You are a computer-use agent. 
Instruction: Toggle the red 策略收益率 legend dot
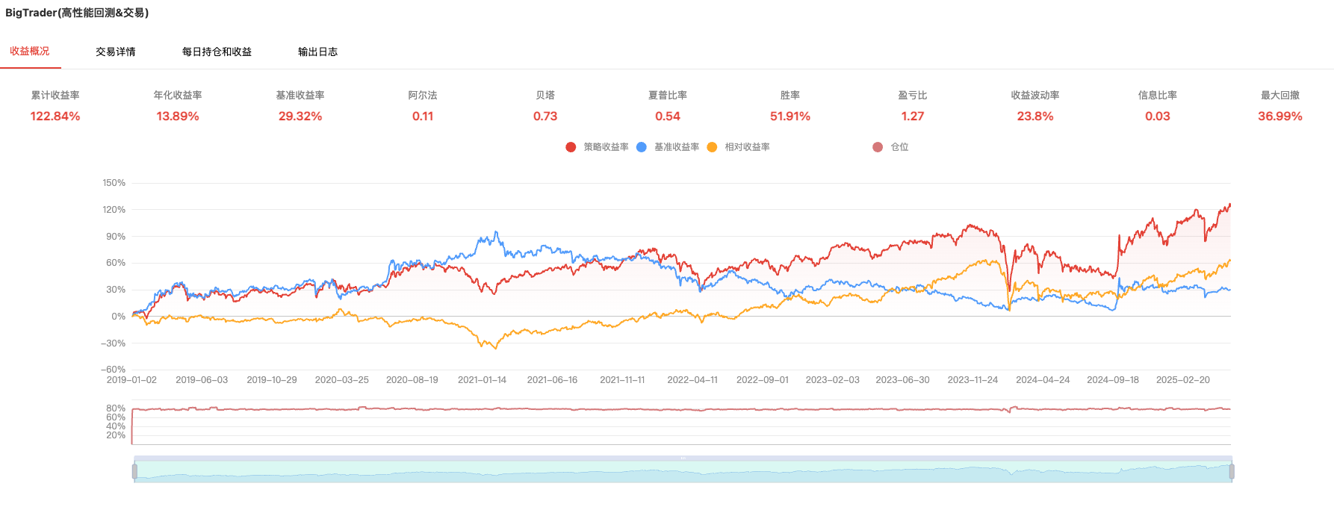point(571,147)
